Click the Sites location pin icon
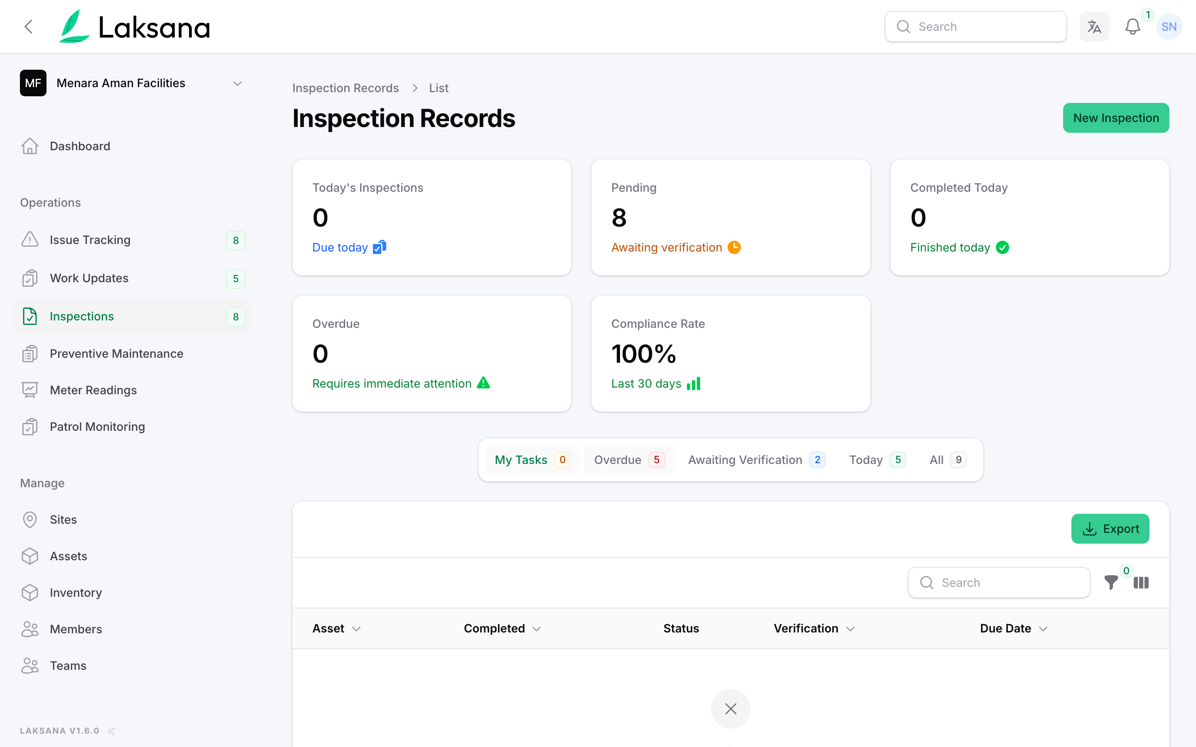This screenshot has width=1196, height=747. coord(29,520)
